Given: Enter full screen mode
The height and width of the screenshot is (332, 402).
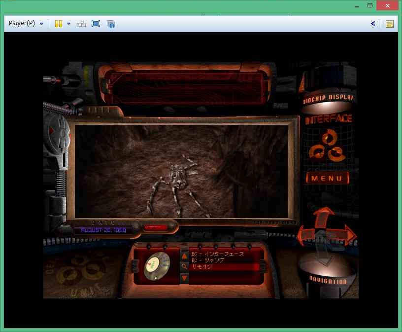Looking at the screenshot, I should (96, 24).
